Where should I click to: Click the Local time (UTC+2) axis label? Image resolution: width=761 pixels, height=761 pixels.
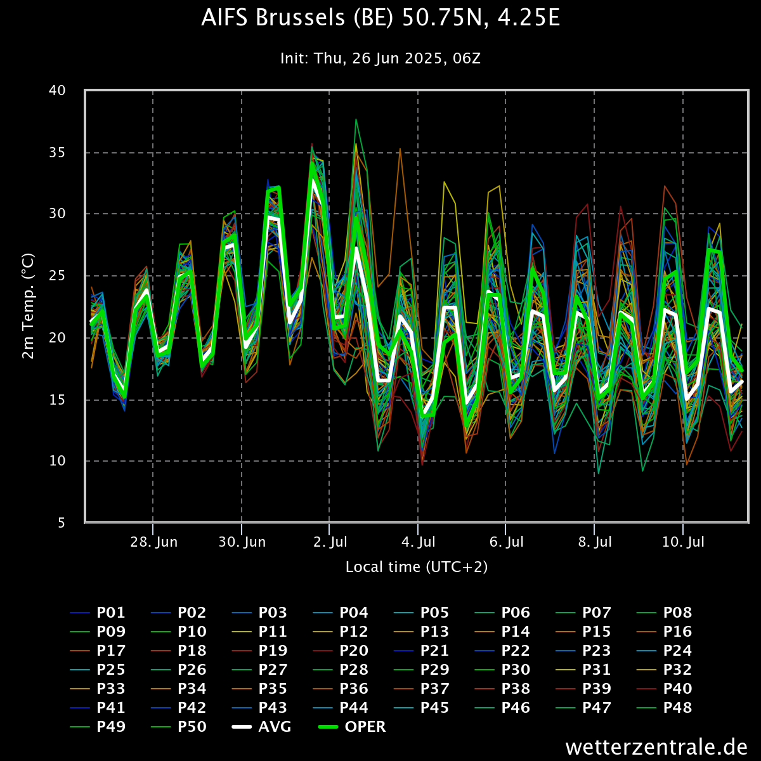pyautogui.click(x=417, y=567)
